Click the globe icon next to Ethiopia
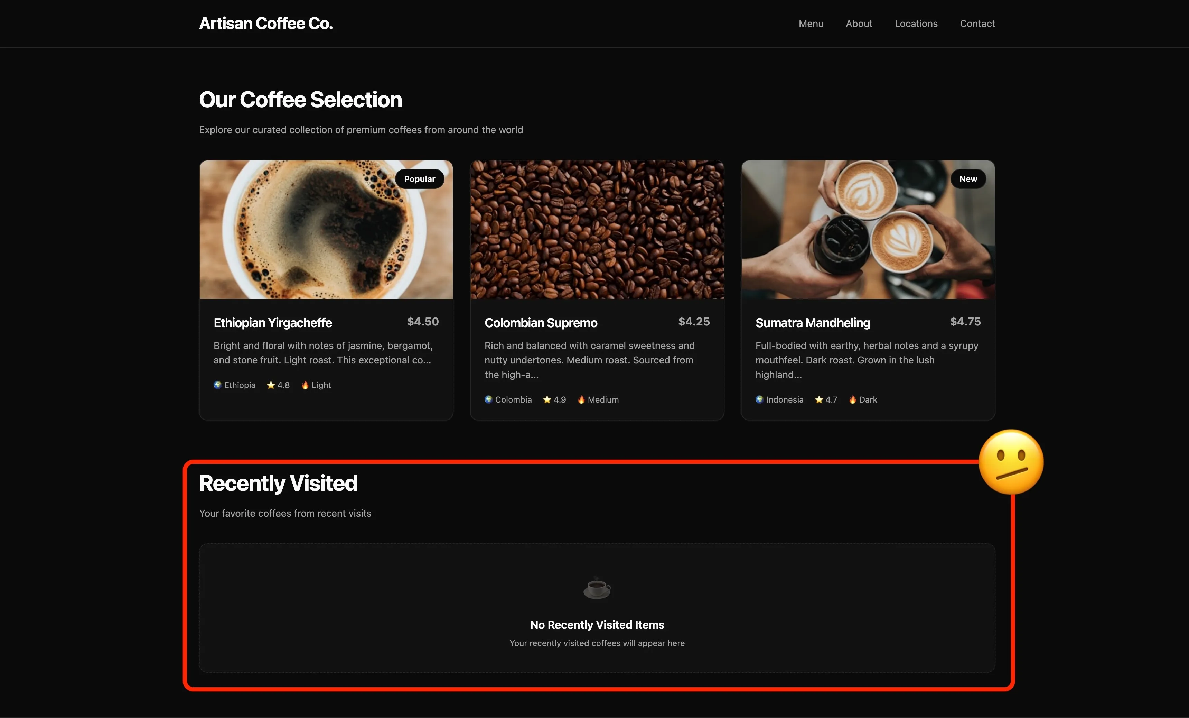The height and width of the screenshot is (718, 1189). pyautogui.click(x=217, y=385)
